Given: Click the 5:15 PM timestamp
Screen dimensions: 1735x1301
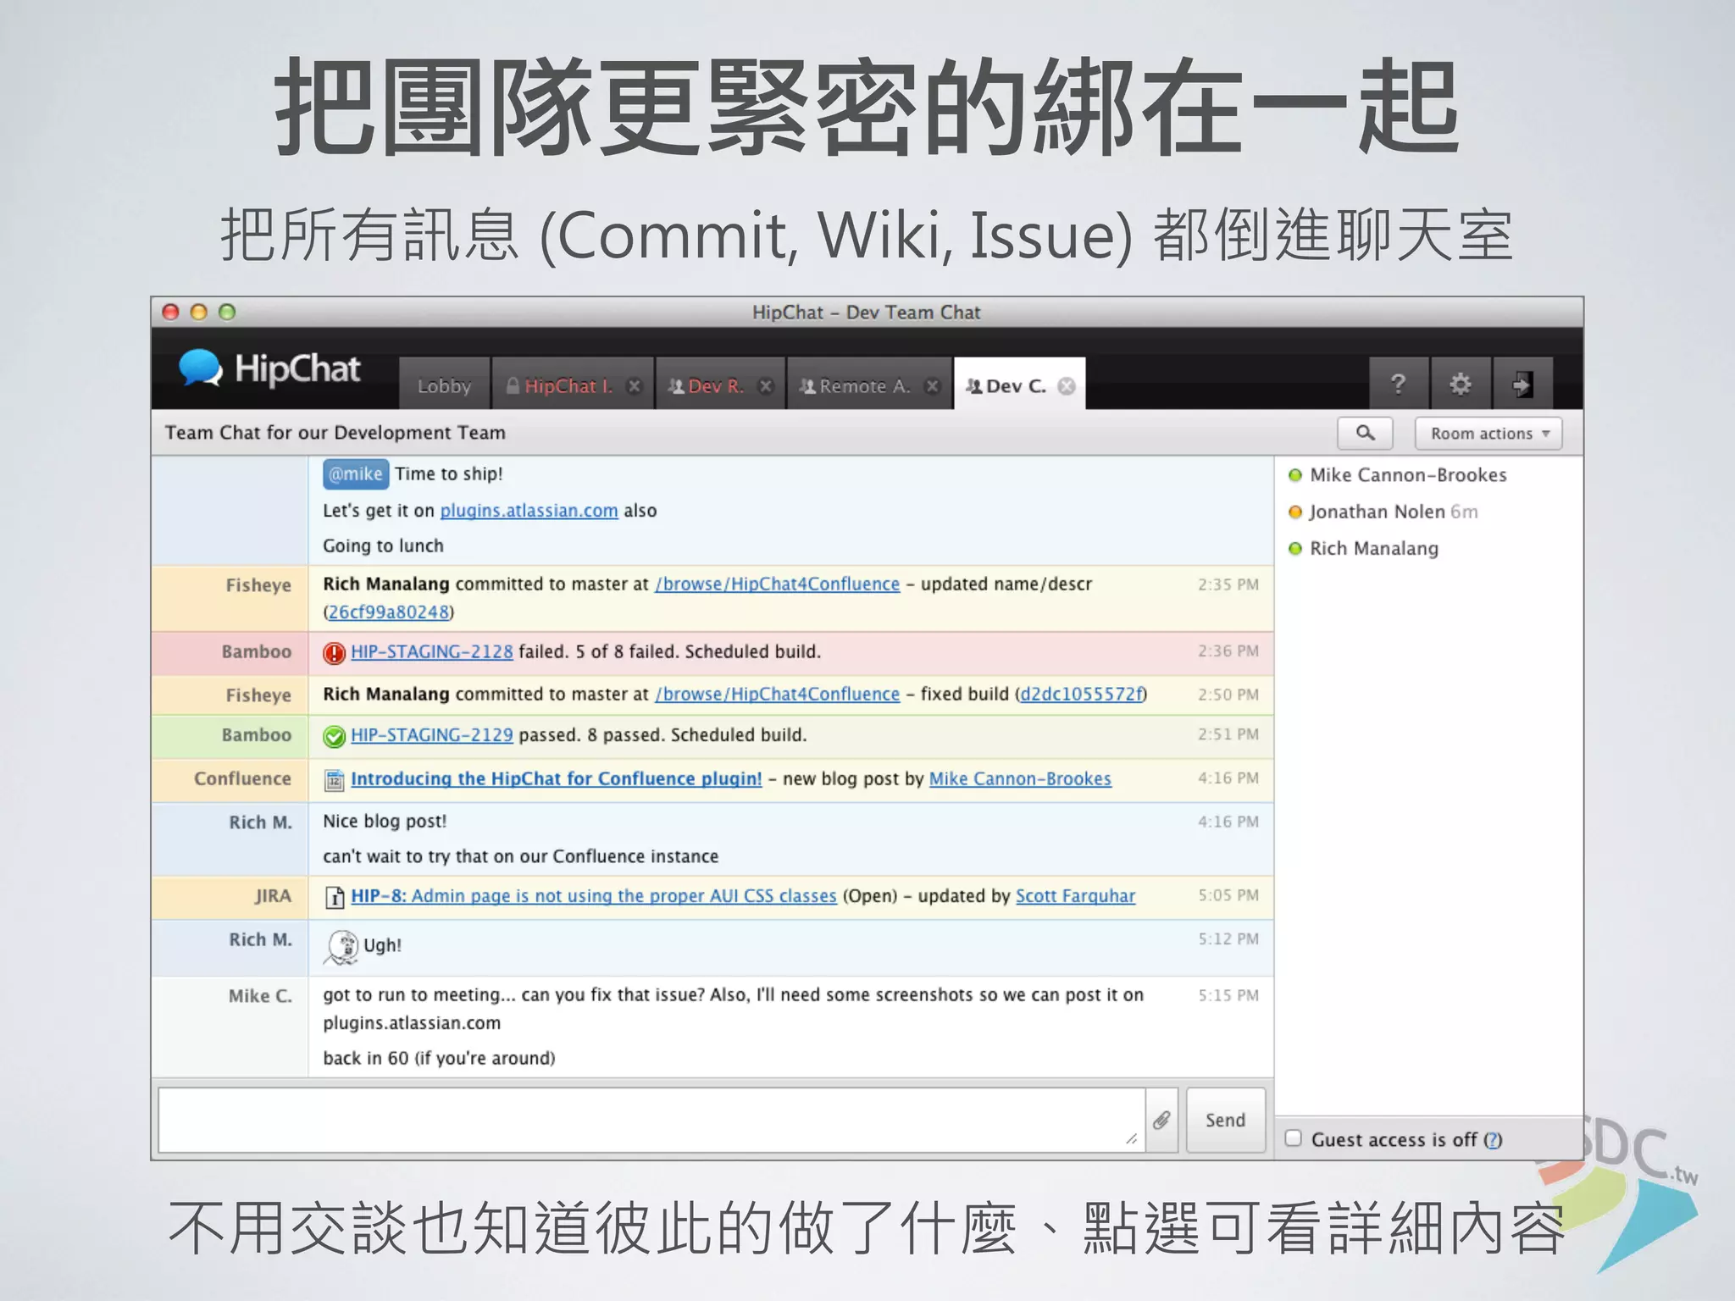Looking at the screenshot, I should point(1228,995).
